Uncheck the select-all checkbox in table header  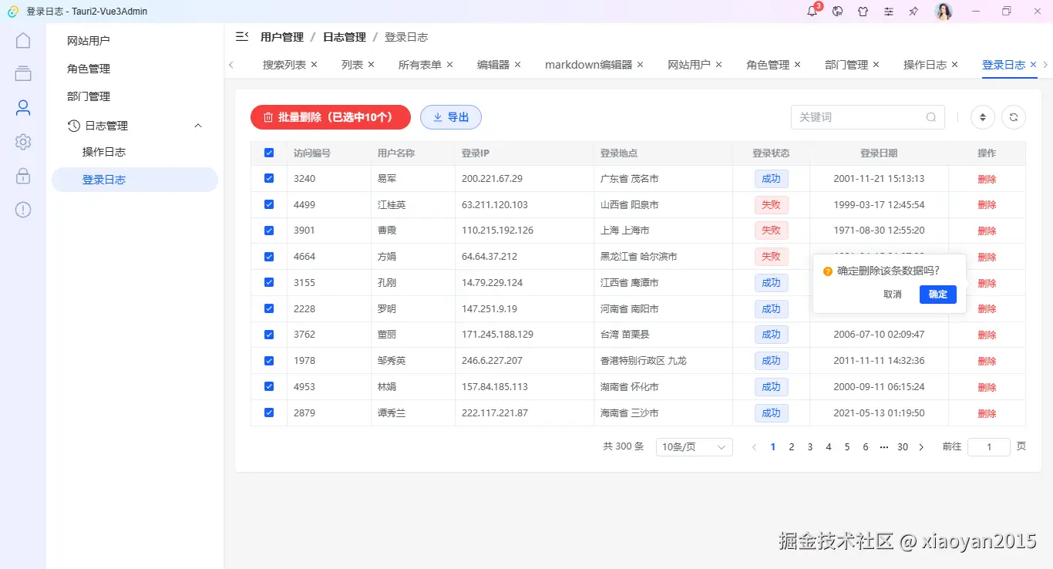268,153
